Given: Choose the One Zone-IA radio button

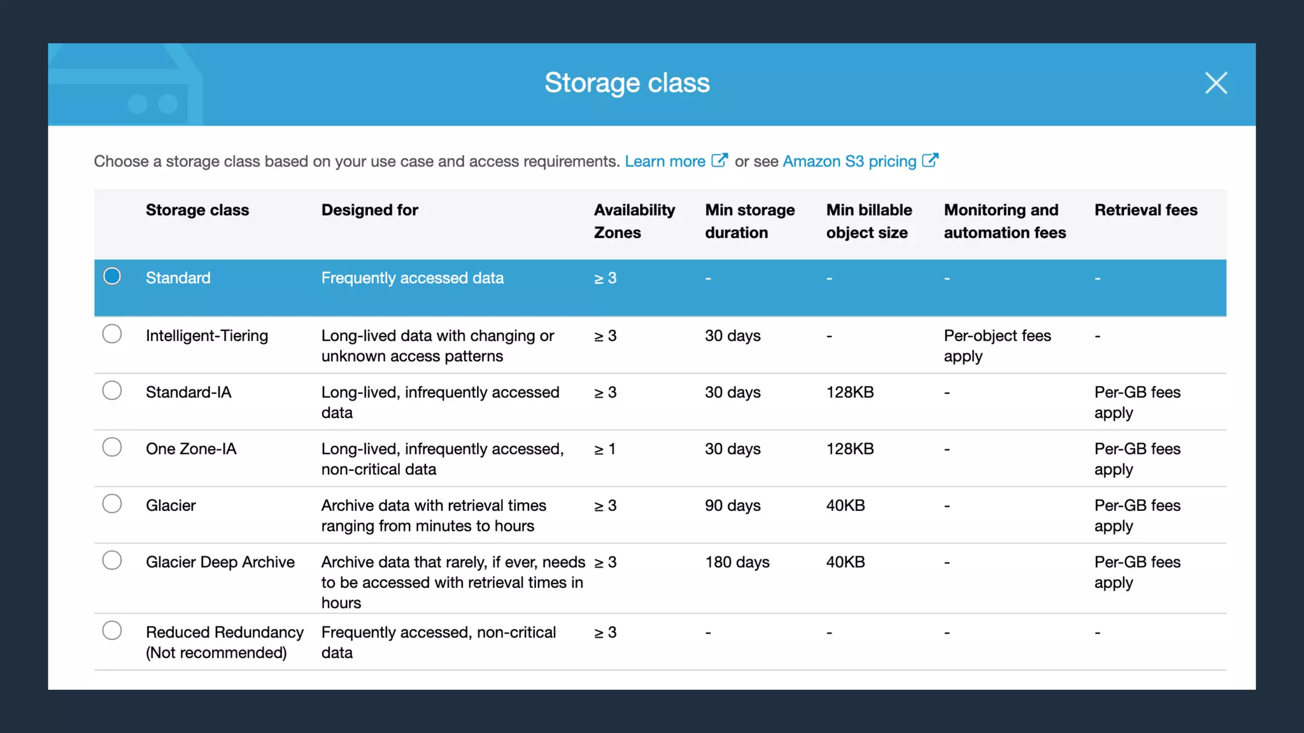Looking at the screenshot, I should [x=112, y=447].
